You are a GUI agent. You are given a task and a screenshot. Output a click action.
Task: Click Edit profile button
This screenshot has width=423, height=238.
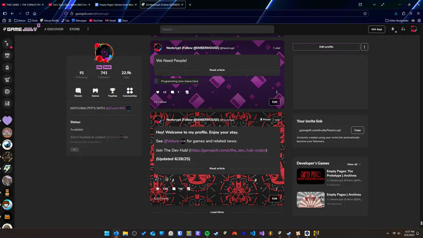(326, 47)
